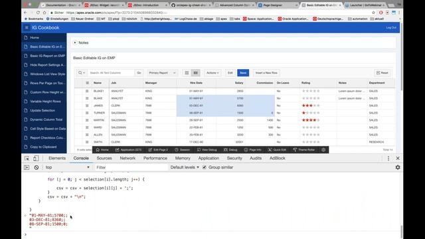The height and width of the screenshot is (239, 425).
Task: Switch to Security tab in DevTools
Action: pos(234,158)
